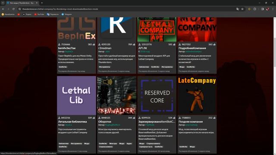
Task: Click the ЗарезервированоItemSlotC... title
Action: [x=157, y=121]
